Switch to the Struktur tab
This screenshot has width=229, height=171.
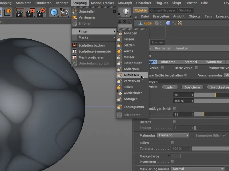[185, 10]
